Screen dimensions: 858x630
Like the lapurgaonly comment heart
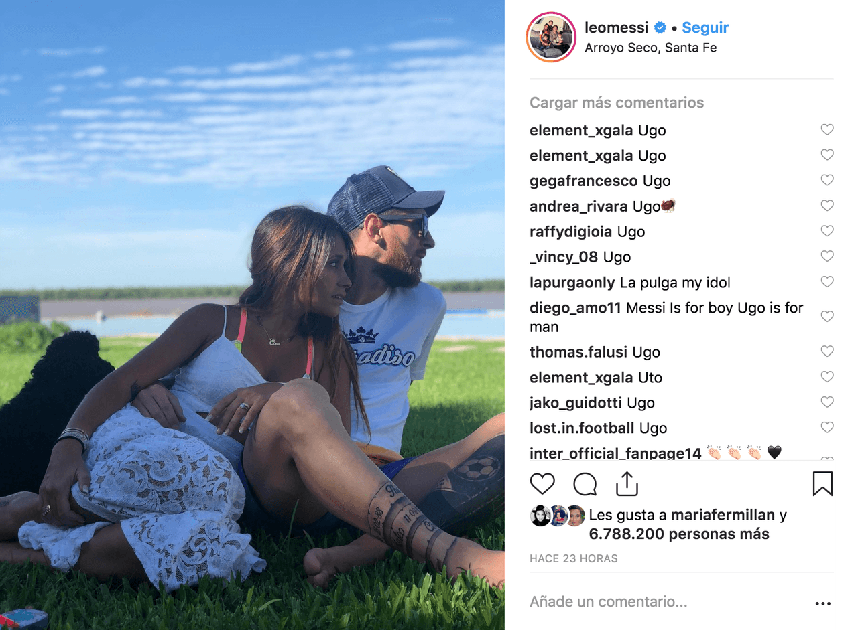827,282
